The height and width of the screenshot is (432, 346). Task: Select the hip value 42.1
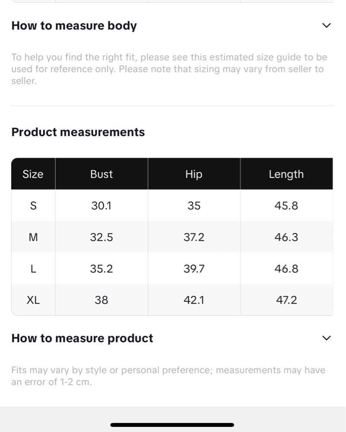click(x=194, y=300)
